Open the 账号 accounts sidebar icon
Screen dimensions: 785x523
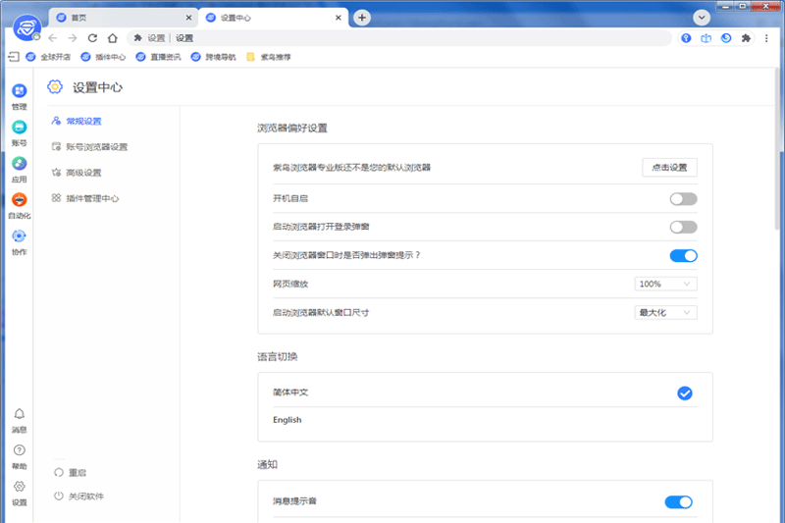[x=19, y=129]
